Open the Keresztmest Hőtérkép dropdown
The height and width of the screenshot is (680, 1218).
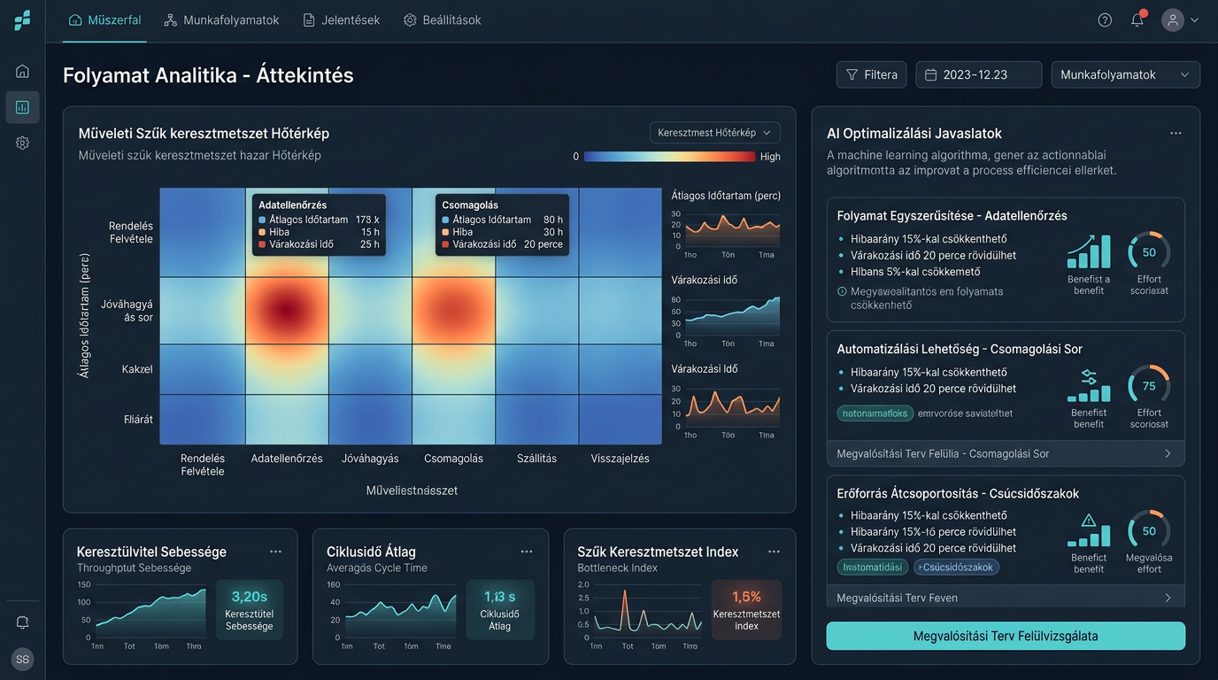[x=714, y=133]
